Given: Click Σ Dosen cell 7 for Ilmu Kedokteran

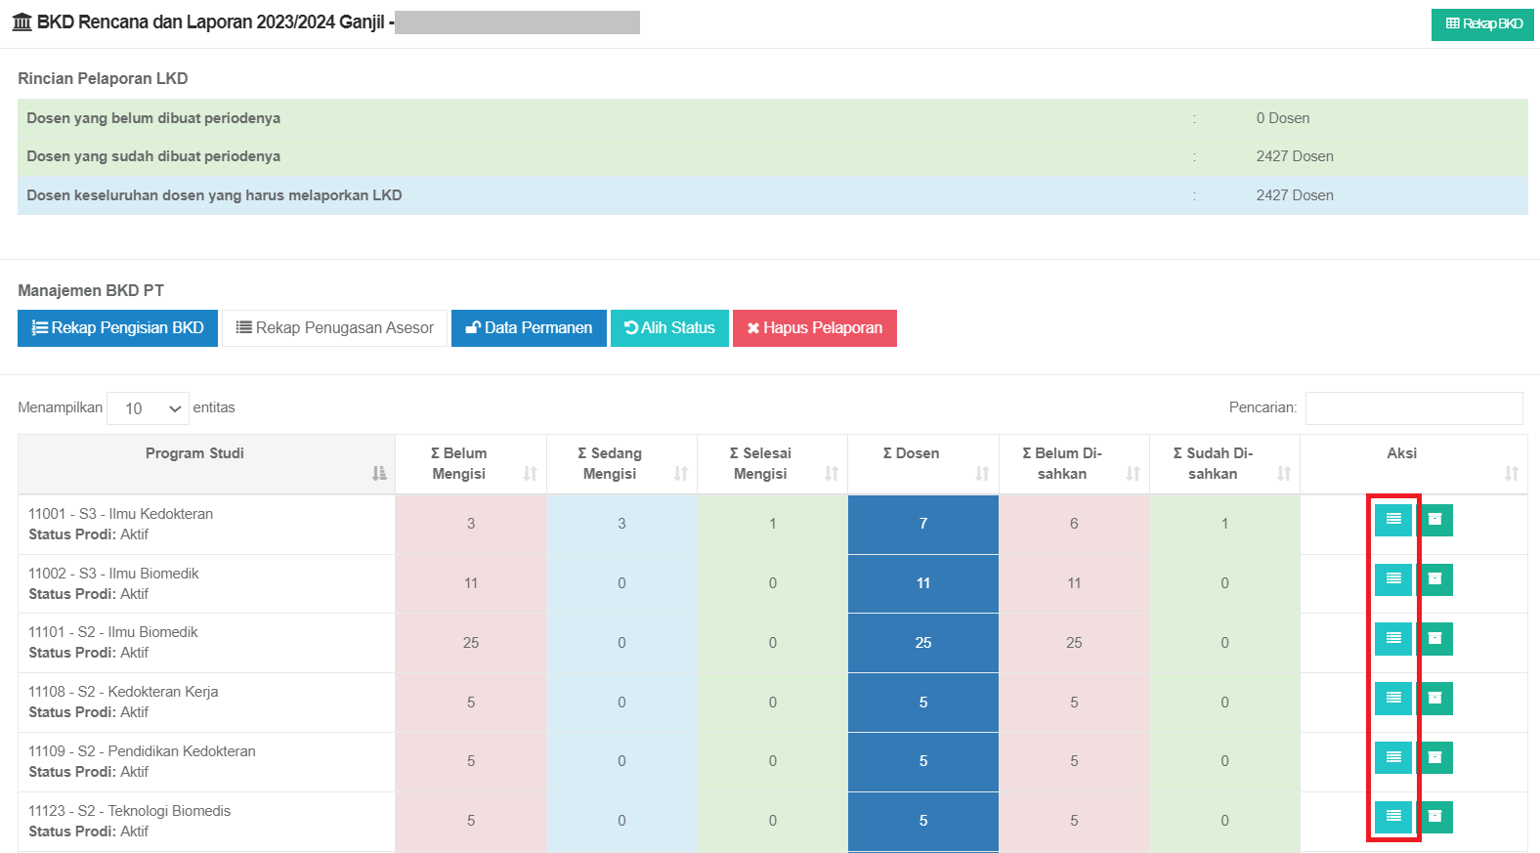Looking at the screenshot, I should tap(923, 525).
